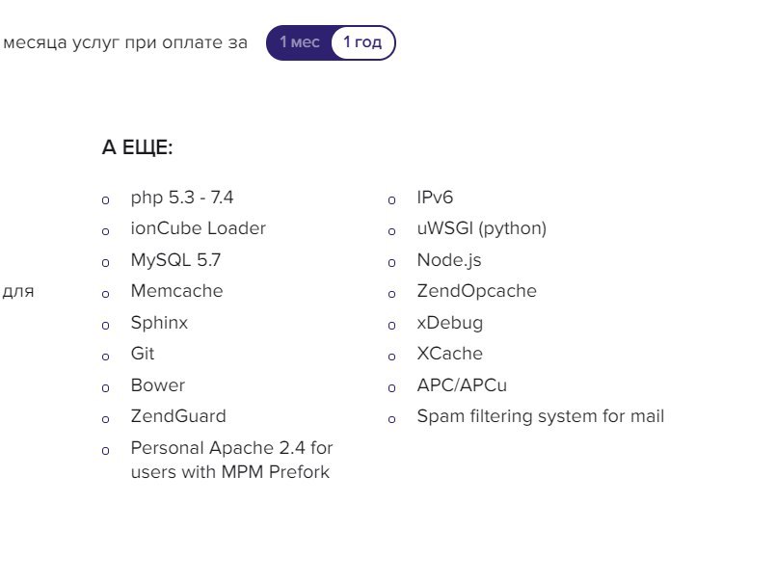Click on the Sphinx entry
The image size is (776, 582).
pos(159,323)
